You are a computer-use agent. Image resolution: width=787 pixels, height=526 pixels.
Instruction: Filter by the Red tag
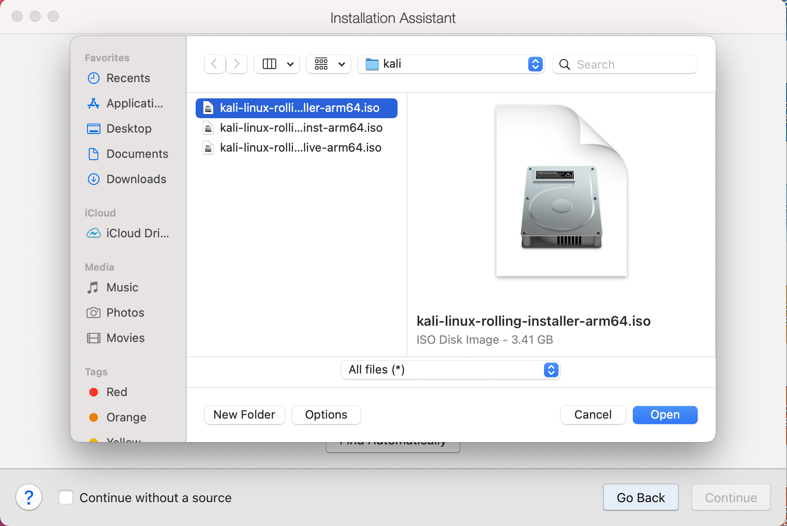(x=116, y=392)
